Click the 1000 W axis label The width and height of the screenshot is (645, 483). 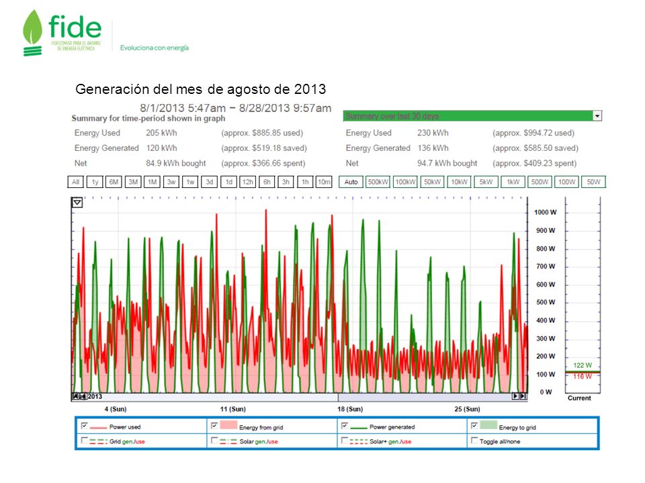pos(546,213)
